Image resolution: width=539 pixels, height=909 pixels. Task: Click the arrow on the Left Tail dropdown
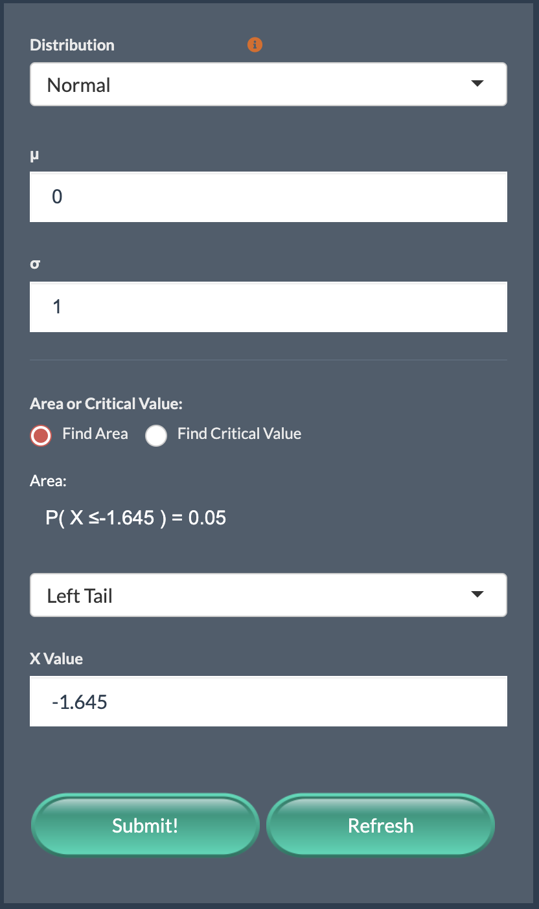click(477, 594)
